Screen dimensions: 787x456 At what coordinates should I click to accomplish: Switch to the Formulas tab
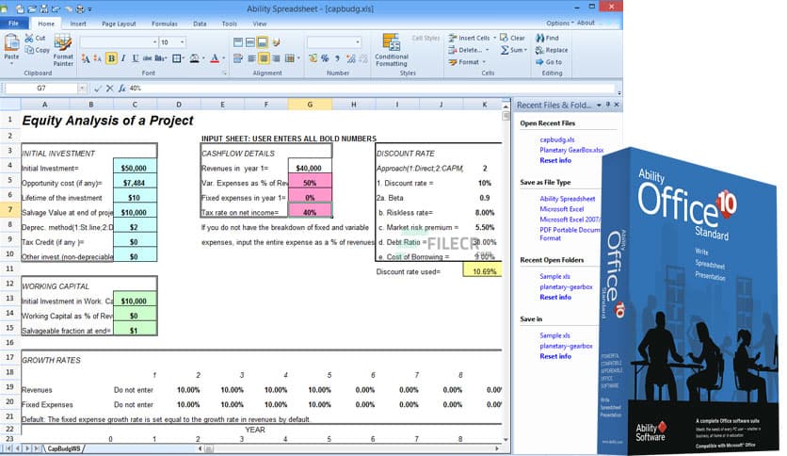(x=164, y=24)
